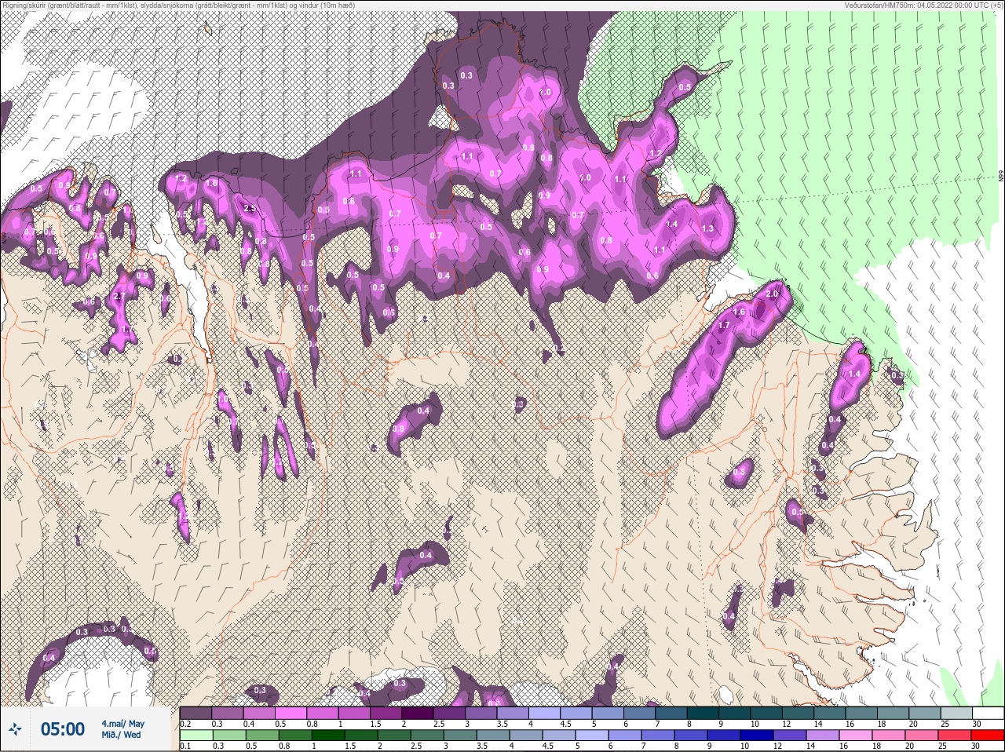The height and width of the screenshot is (752, 1005).
Task: Click the 2.7 precipitation value on the map
Action: point(119,296)
